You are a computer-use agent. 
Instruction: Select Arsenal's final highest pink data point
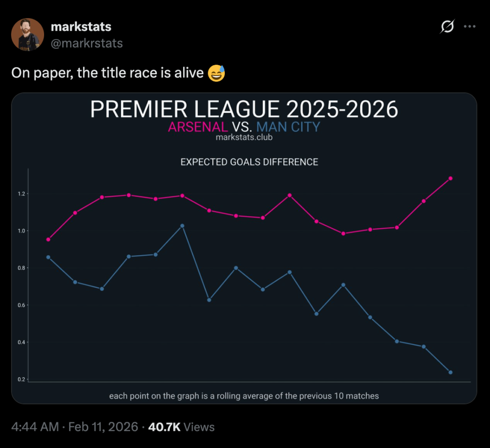tap(450, 178)
